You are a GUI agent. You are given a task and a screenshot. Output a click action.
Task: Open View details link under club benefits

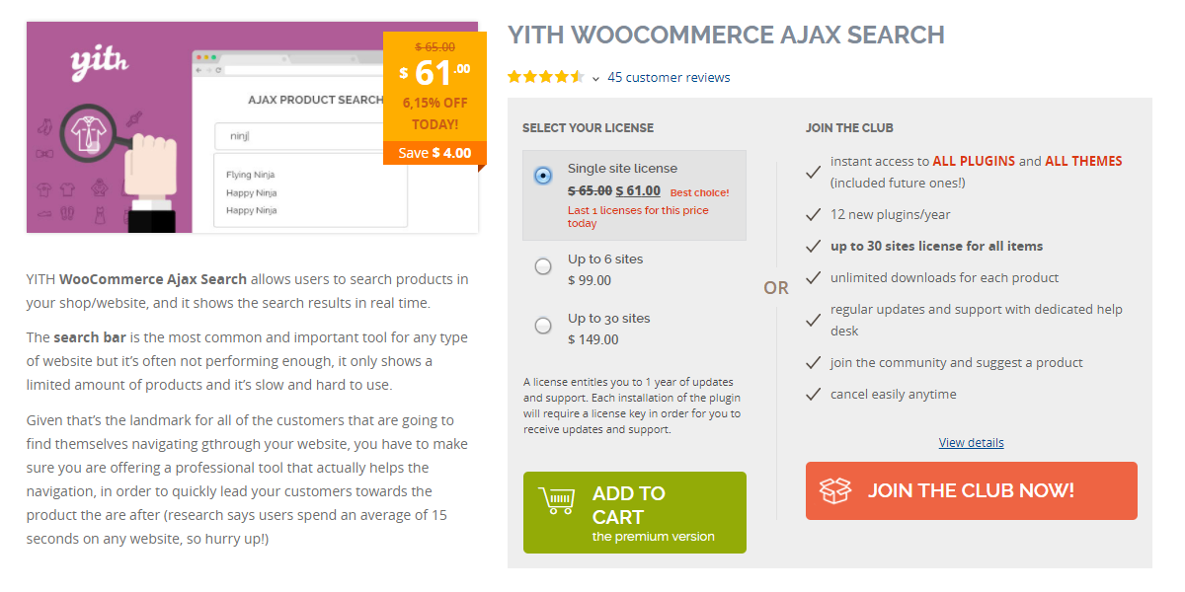tap(971, 442)
